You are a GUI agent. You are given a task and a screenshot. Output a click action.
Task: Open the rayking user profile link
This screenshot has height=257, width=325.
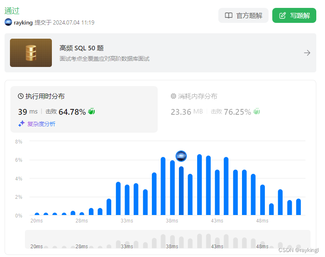(x=23, y=22)
